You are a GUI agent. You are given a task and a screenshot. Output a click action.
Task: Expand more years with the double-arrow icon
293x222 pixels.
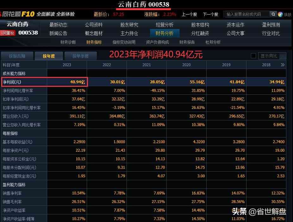click(x=282, y=65)
